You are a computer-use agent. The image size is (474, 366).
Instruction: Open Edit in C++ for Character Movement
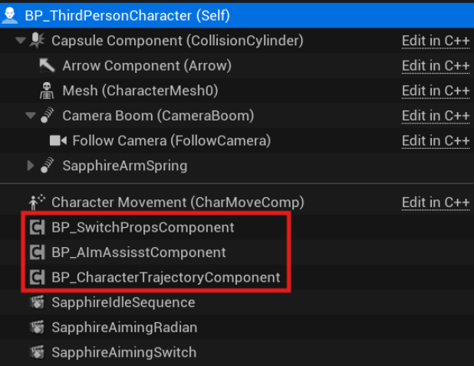click(436, 203)
